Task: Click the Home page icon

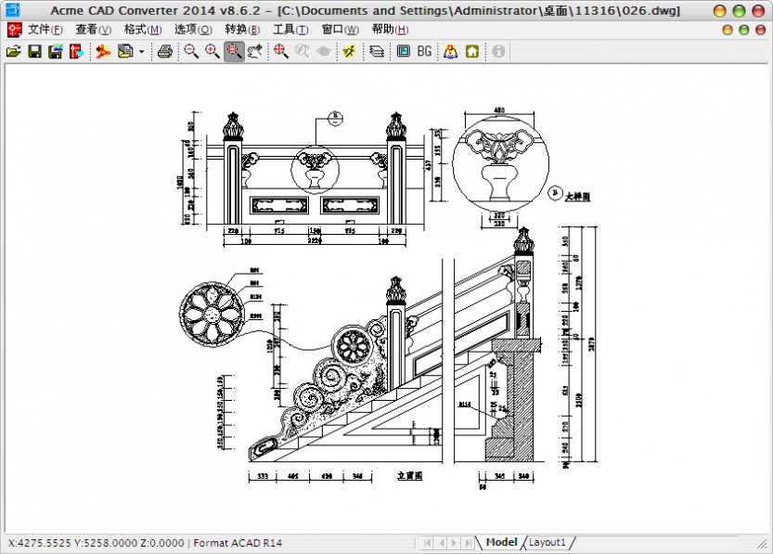Action: (472, 51)
